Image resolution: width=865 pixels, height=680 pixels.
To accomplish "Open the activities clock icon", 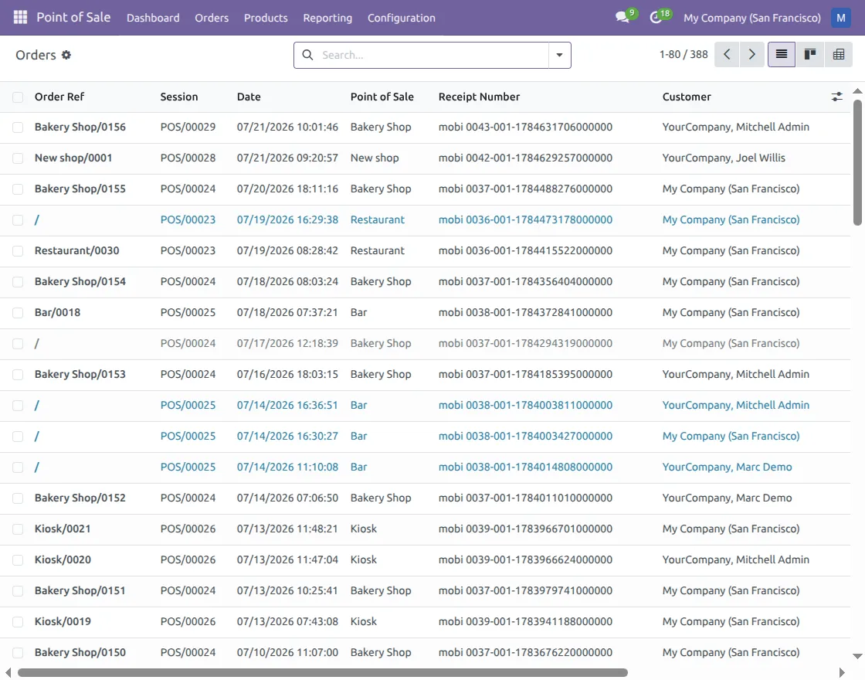I will pyautogui.click(x=656, y=17).
